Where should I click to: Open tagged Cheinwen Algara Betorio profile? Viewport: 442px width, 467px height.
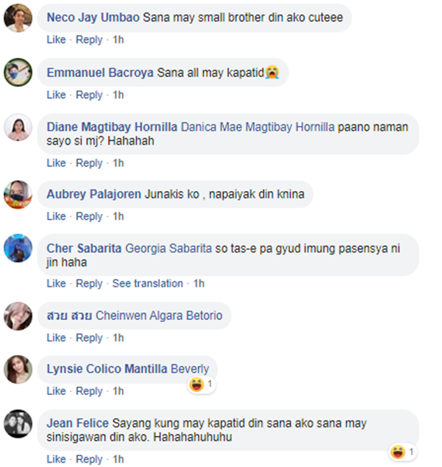tap(159, 315)
